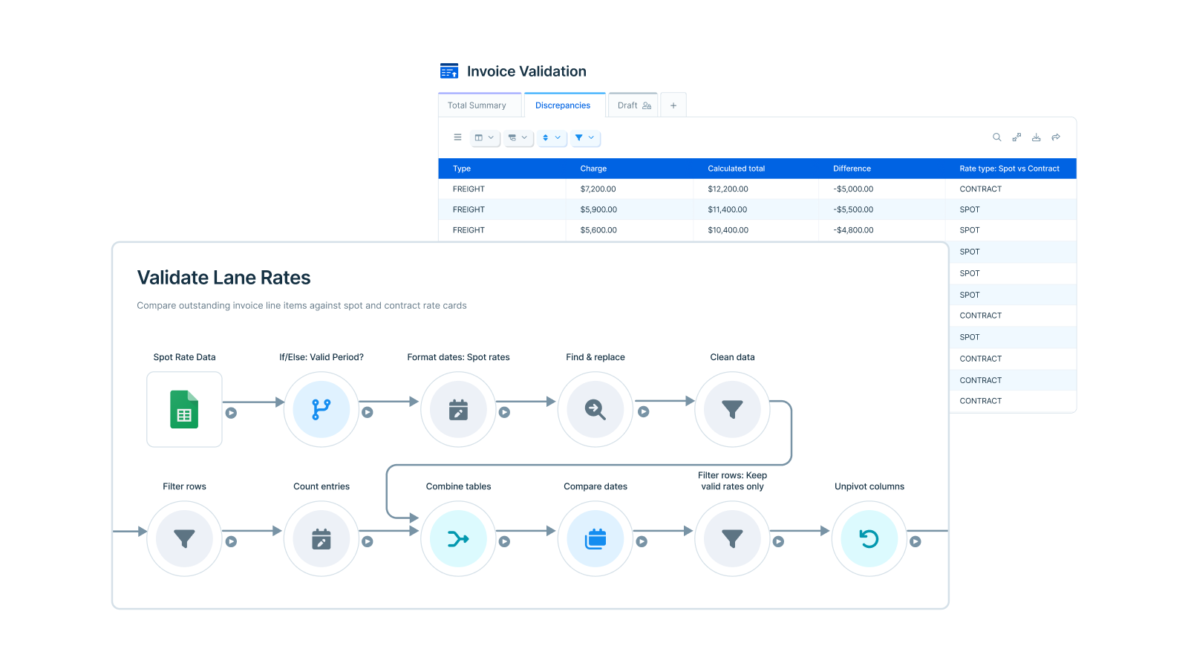
Task: Click the workflow description text
Action: click(x=301, y=305)
